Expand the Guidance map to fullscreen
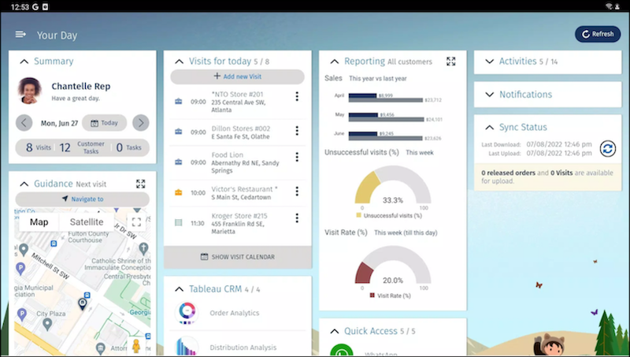Image resolution: width=630 pixels, height=357 pixels. coord(140,184)
